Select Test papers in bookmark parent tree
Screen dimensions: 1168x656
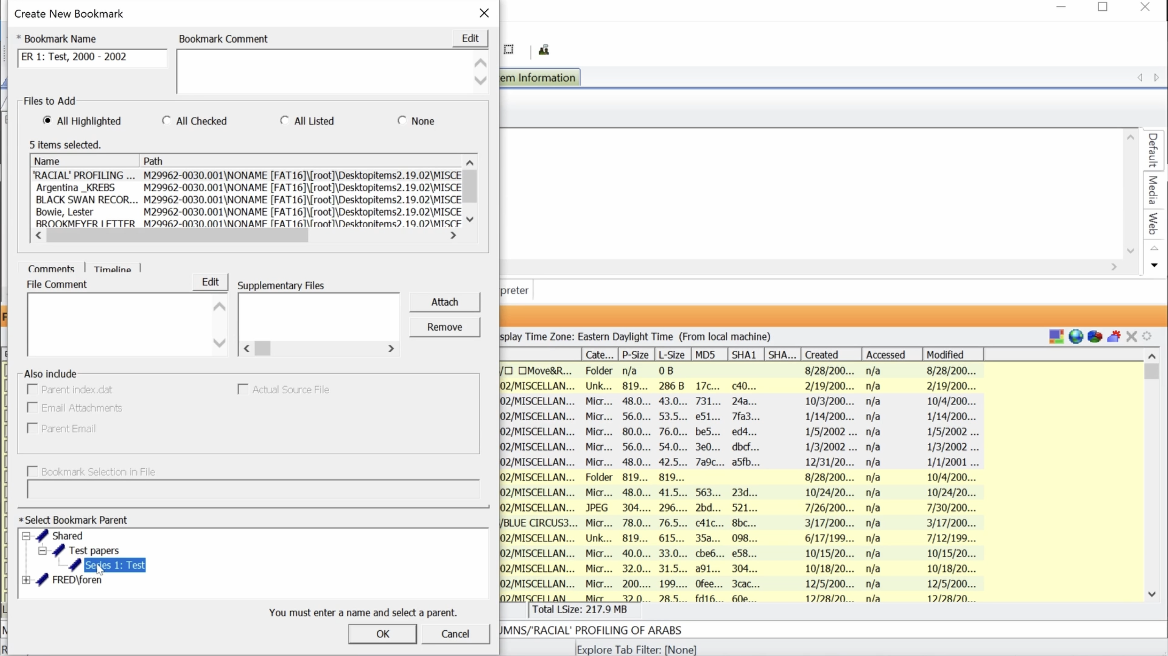93,550
